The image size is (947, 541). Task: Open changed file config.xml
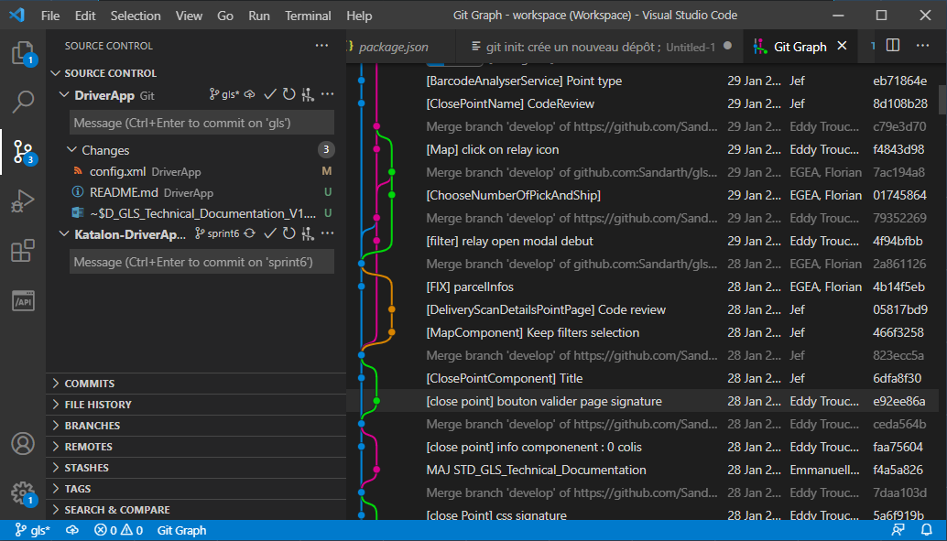click(x=196, y=171)
